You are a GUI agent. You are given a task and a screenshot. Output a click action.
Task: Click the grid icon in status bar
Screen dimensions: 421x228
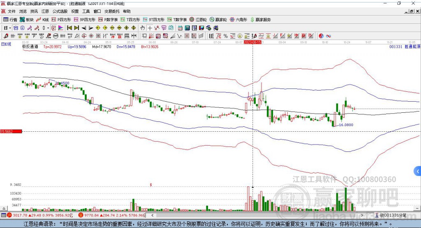3,215
